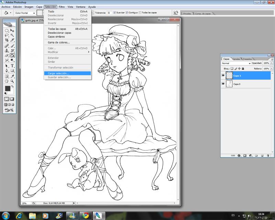Open the status bar info arrow
The width and height of the screenshot is (275, 220).
click(x=74, y=203)
